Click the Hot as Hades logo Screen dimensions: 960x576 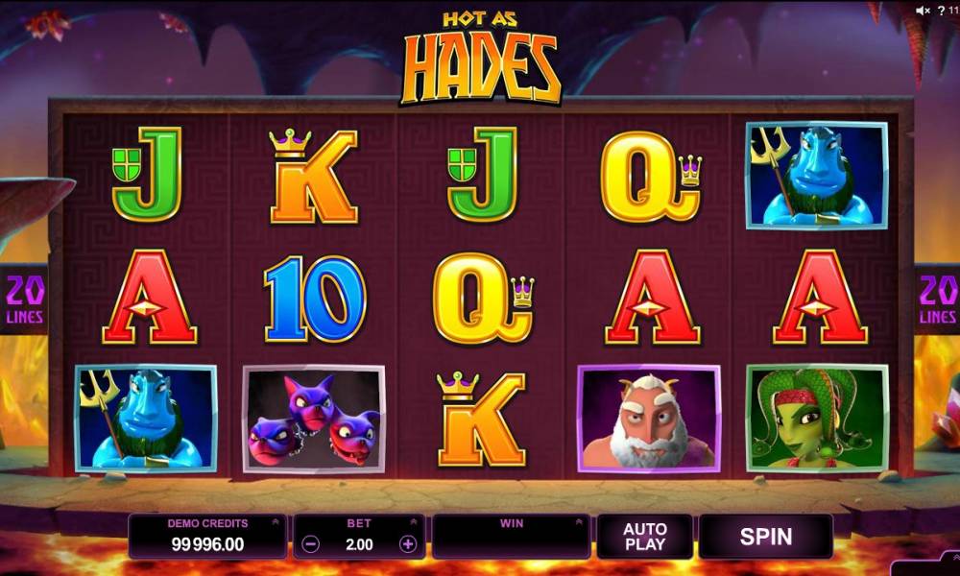tap(481, 59)
